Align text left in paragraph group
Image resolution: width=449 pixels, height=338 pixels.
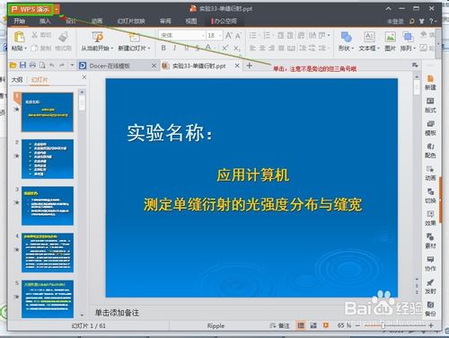tap(252, 48)
